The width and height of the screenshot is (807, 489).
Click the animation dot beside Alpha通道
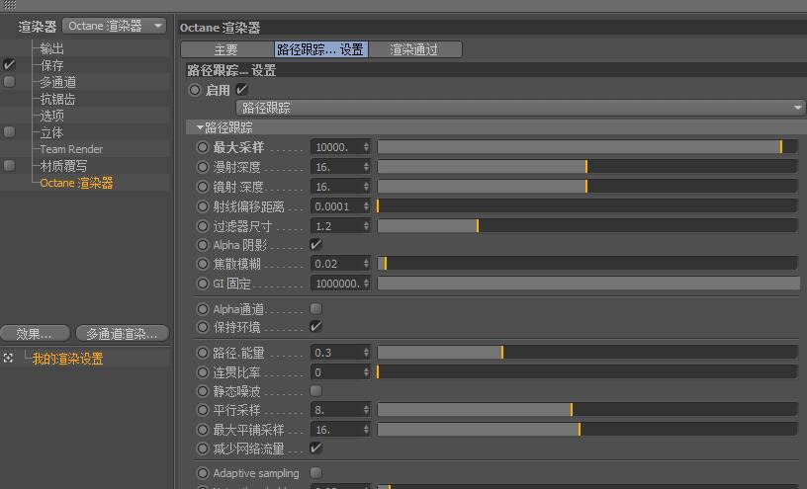pyautogui.click(x=203, y=309)
